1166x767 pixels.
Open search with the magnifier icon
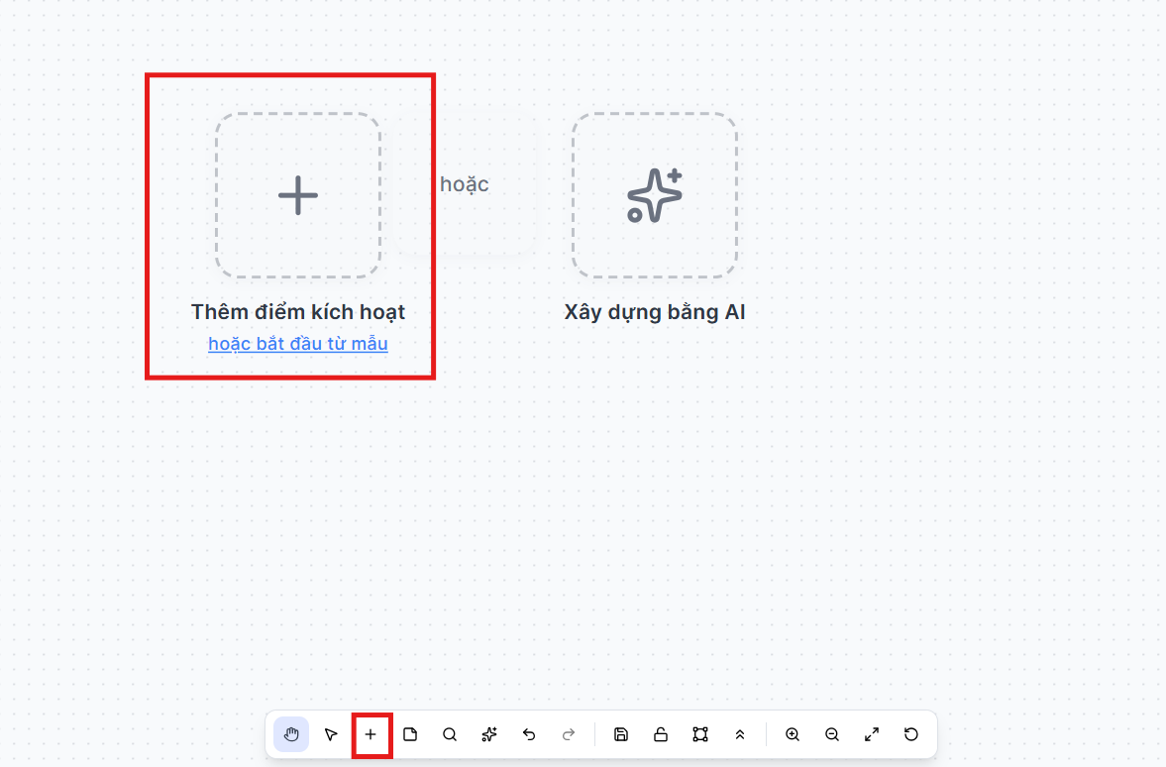[450, 734]
